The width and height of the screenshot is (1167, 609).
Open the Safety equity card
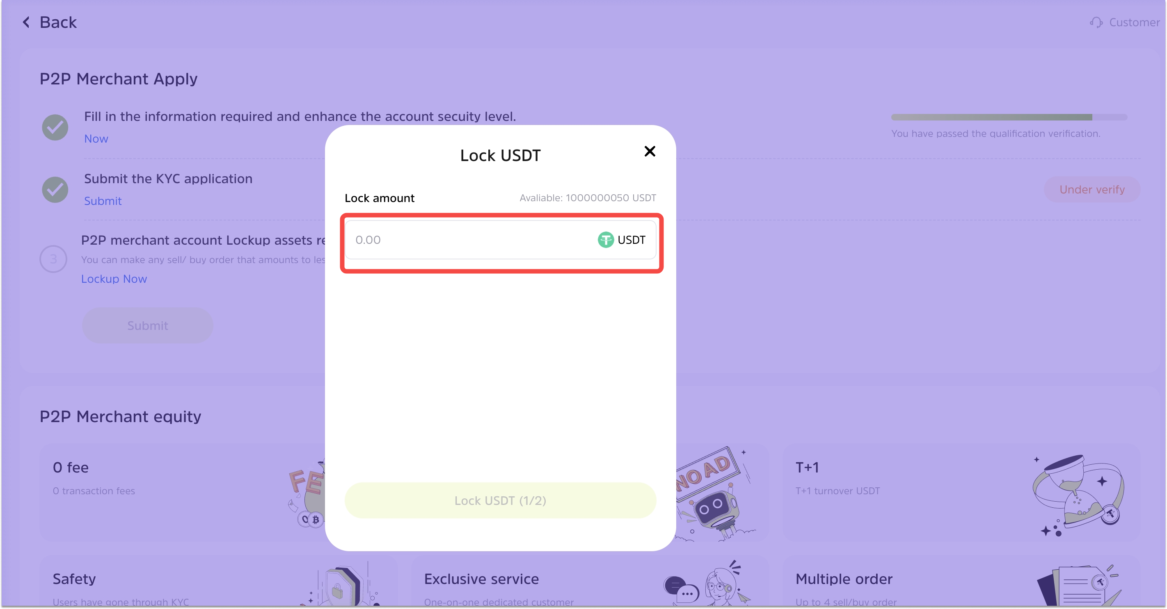click(218, 581)
